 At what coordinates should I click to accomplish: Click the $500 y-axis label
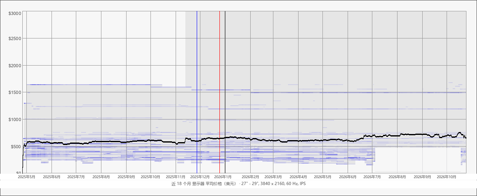click(x=16, y=146)
